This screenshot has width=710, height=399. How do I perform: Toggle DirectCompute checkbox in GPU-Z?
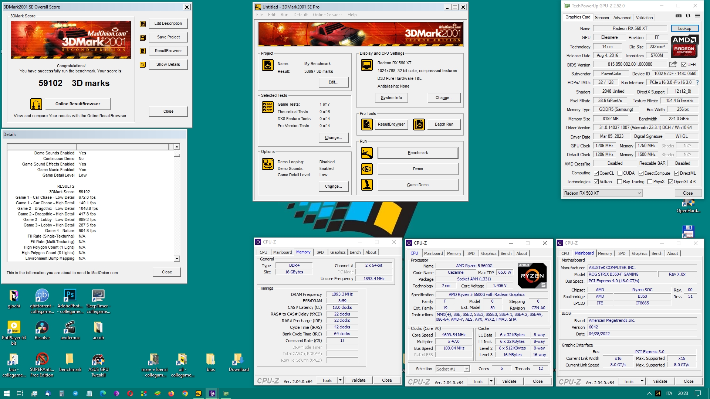[641, 173]
